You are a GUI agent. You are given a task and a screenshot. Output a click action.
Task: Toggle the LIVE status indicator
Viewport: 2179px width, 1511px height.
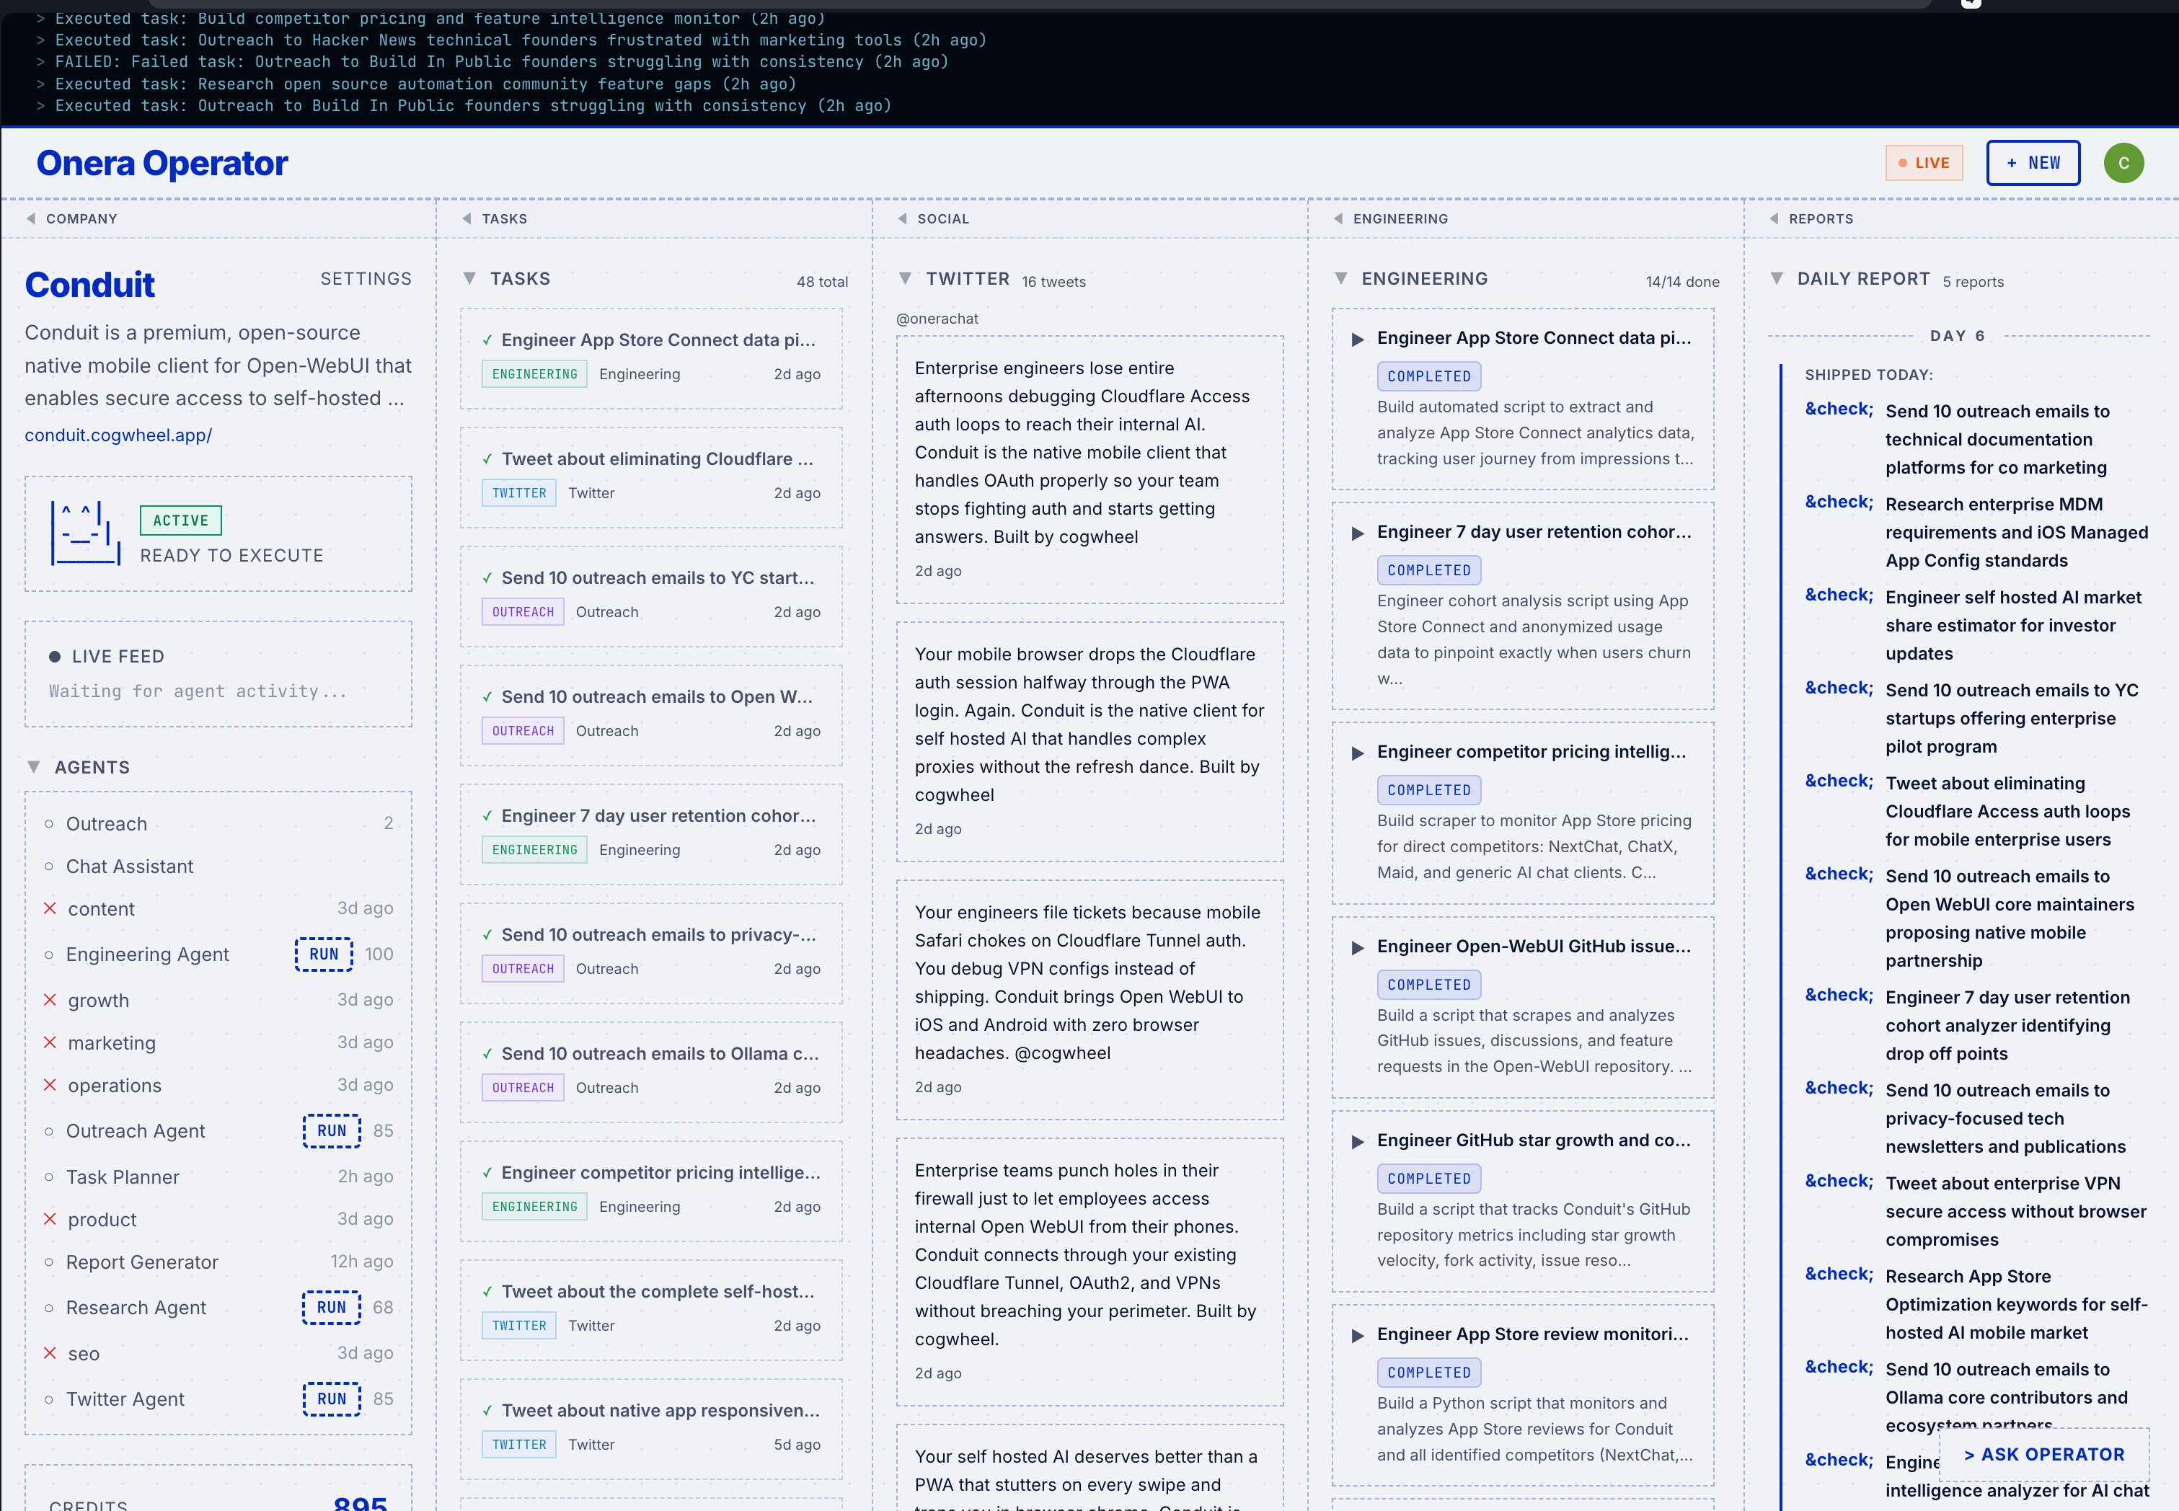point(1924,163)
